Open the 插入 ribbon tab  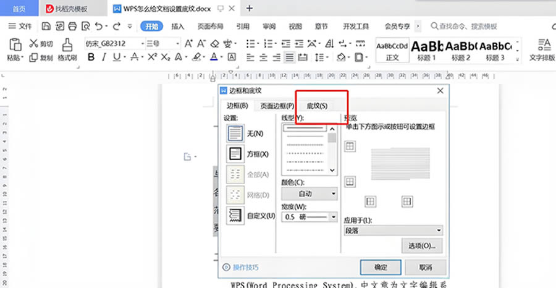(x=178, y=26)
